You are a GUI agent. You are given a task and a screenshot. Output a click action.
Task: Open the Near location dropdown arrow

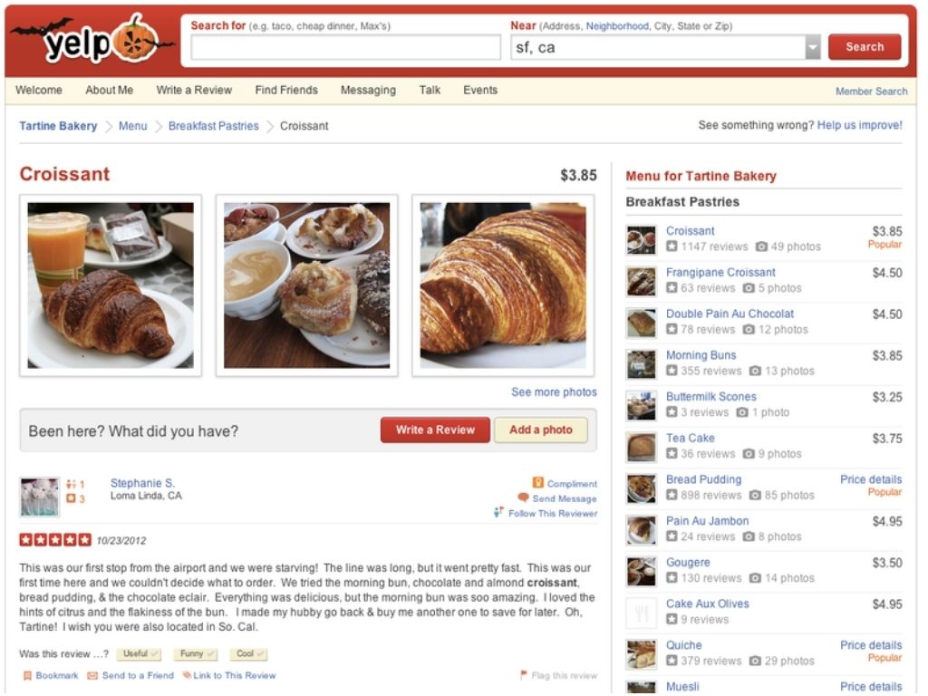813,47
